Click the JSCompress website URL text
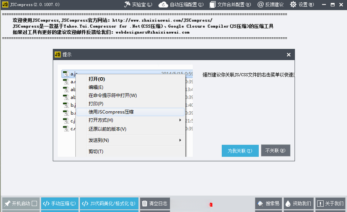 pos(162,20)
